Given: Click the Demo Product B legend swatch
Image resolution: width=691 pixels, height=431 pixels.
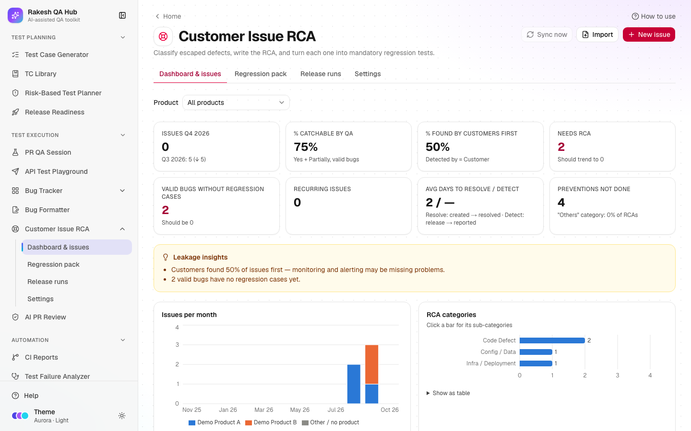Looking at the screenshot, I should [249, 422].
